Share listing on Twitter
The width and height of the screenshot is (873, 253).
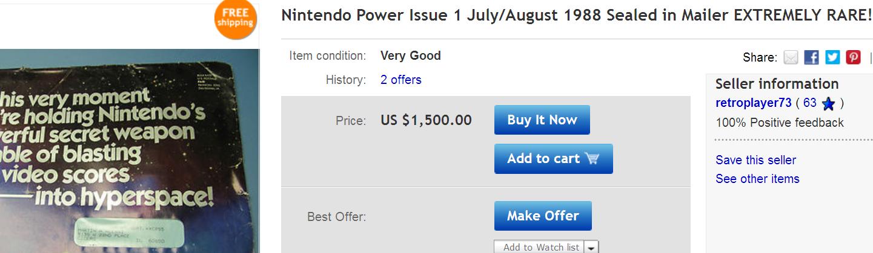pos(832,57)
